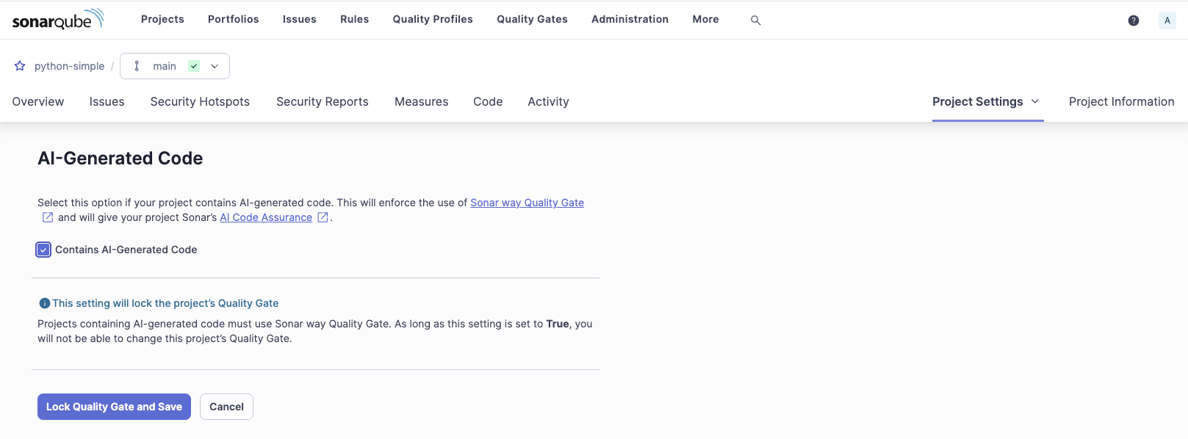
Task: Open the user account avatar
Action: (1167, 21)
